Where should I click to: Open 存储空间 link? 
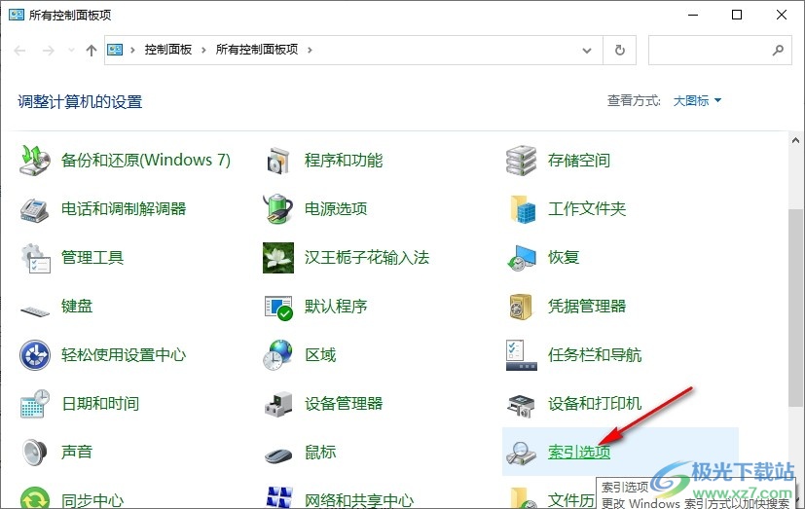(579, 161)
